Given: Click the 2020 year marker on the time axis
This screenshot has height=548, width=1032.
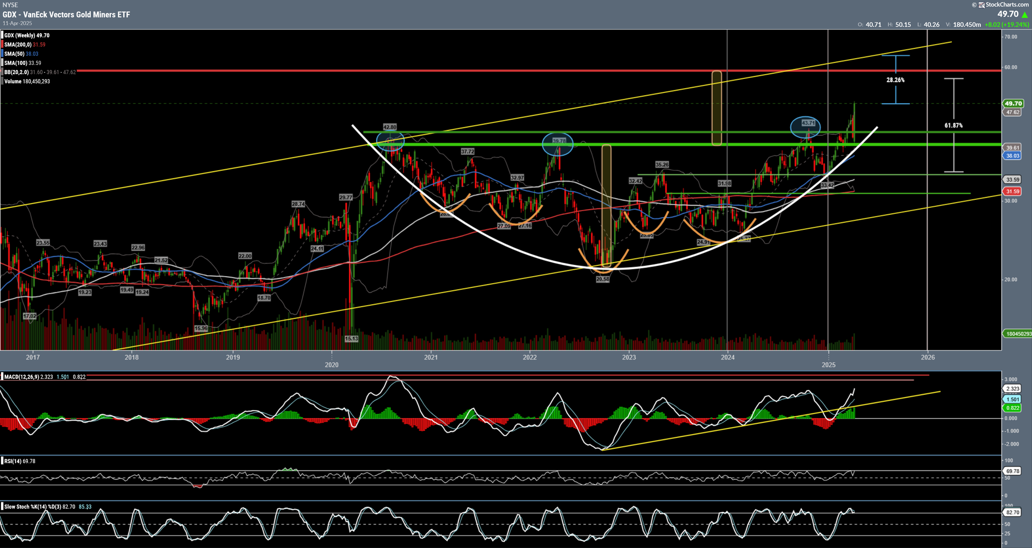Looking at the screenshot, I should [x=332, y=365].
